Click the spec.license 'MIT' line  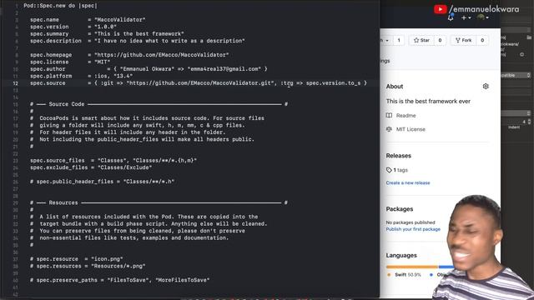pyautogui.click(x=70, y=62)
